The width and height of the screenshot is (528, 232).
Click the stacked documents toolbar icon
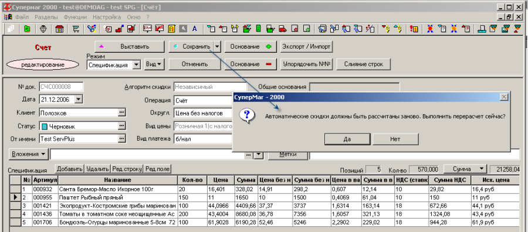11,29
